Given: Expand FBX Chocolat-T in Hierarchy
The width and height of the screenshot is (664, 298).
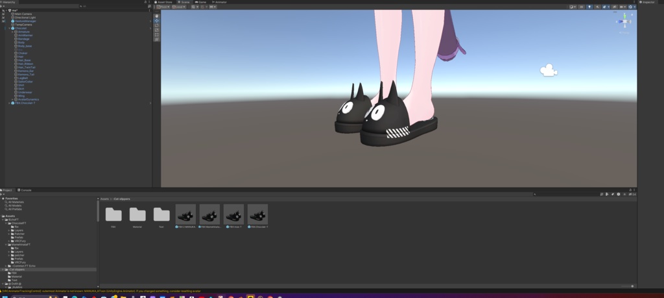Looking at the screenshot, I should click(9, 103).
